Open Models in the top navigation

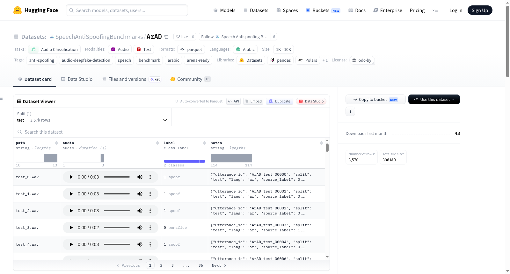(x=224, y=10)
